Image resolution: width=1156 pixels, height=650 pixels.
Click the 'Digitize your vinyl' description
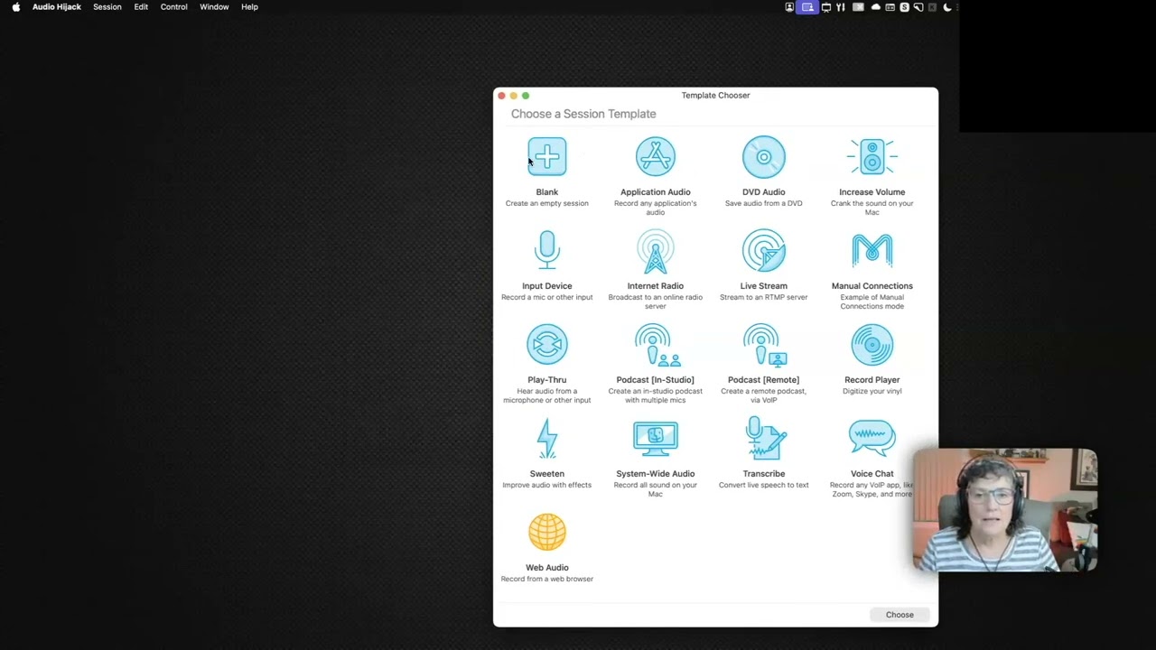coord(872,392)
